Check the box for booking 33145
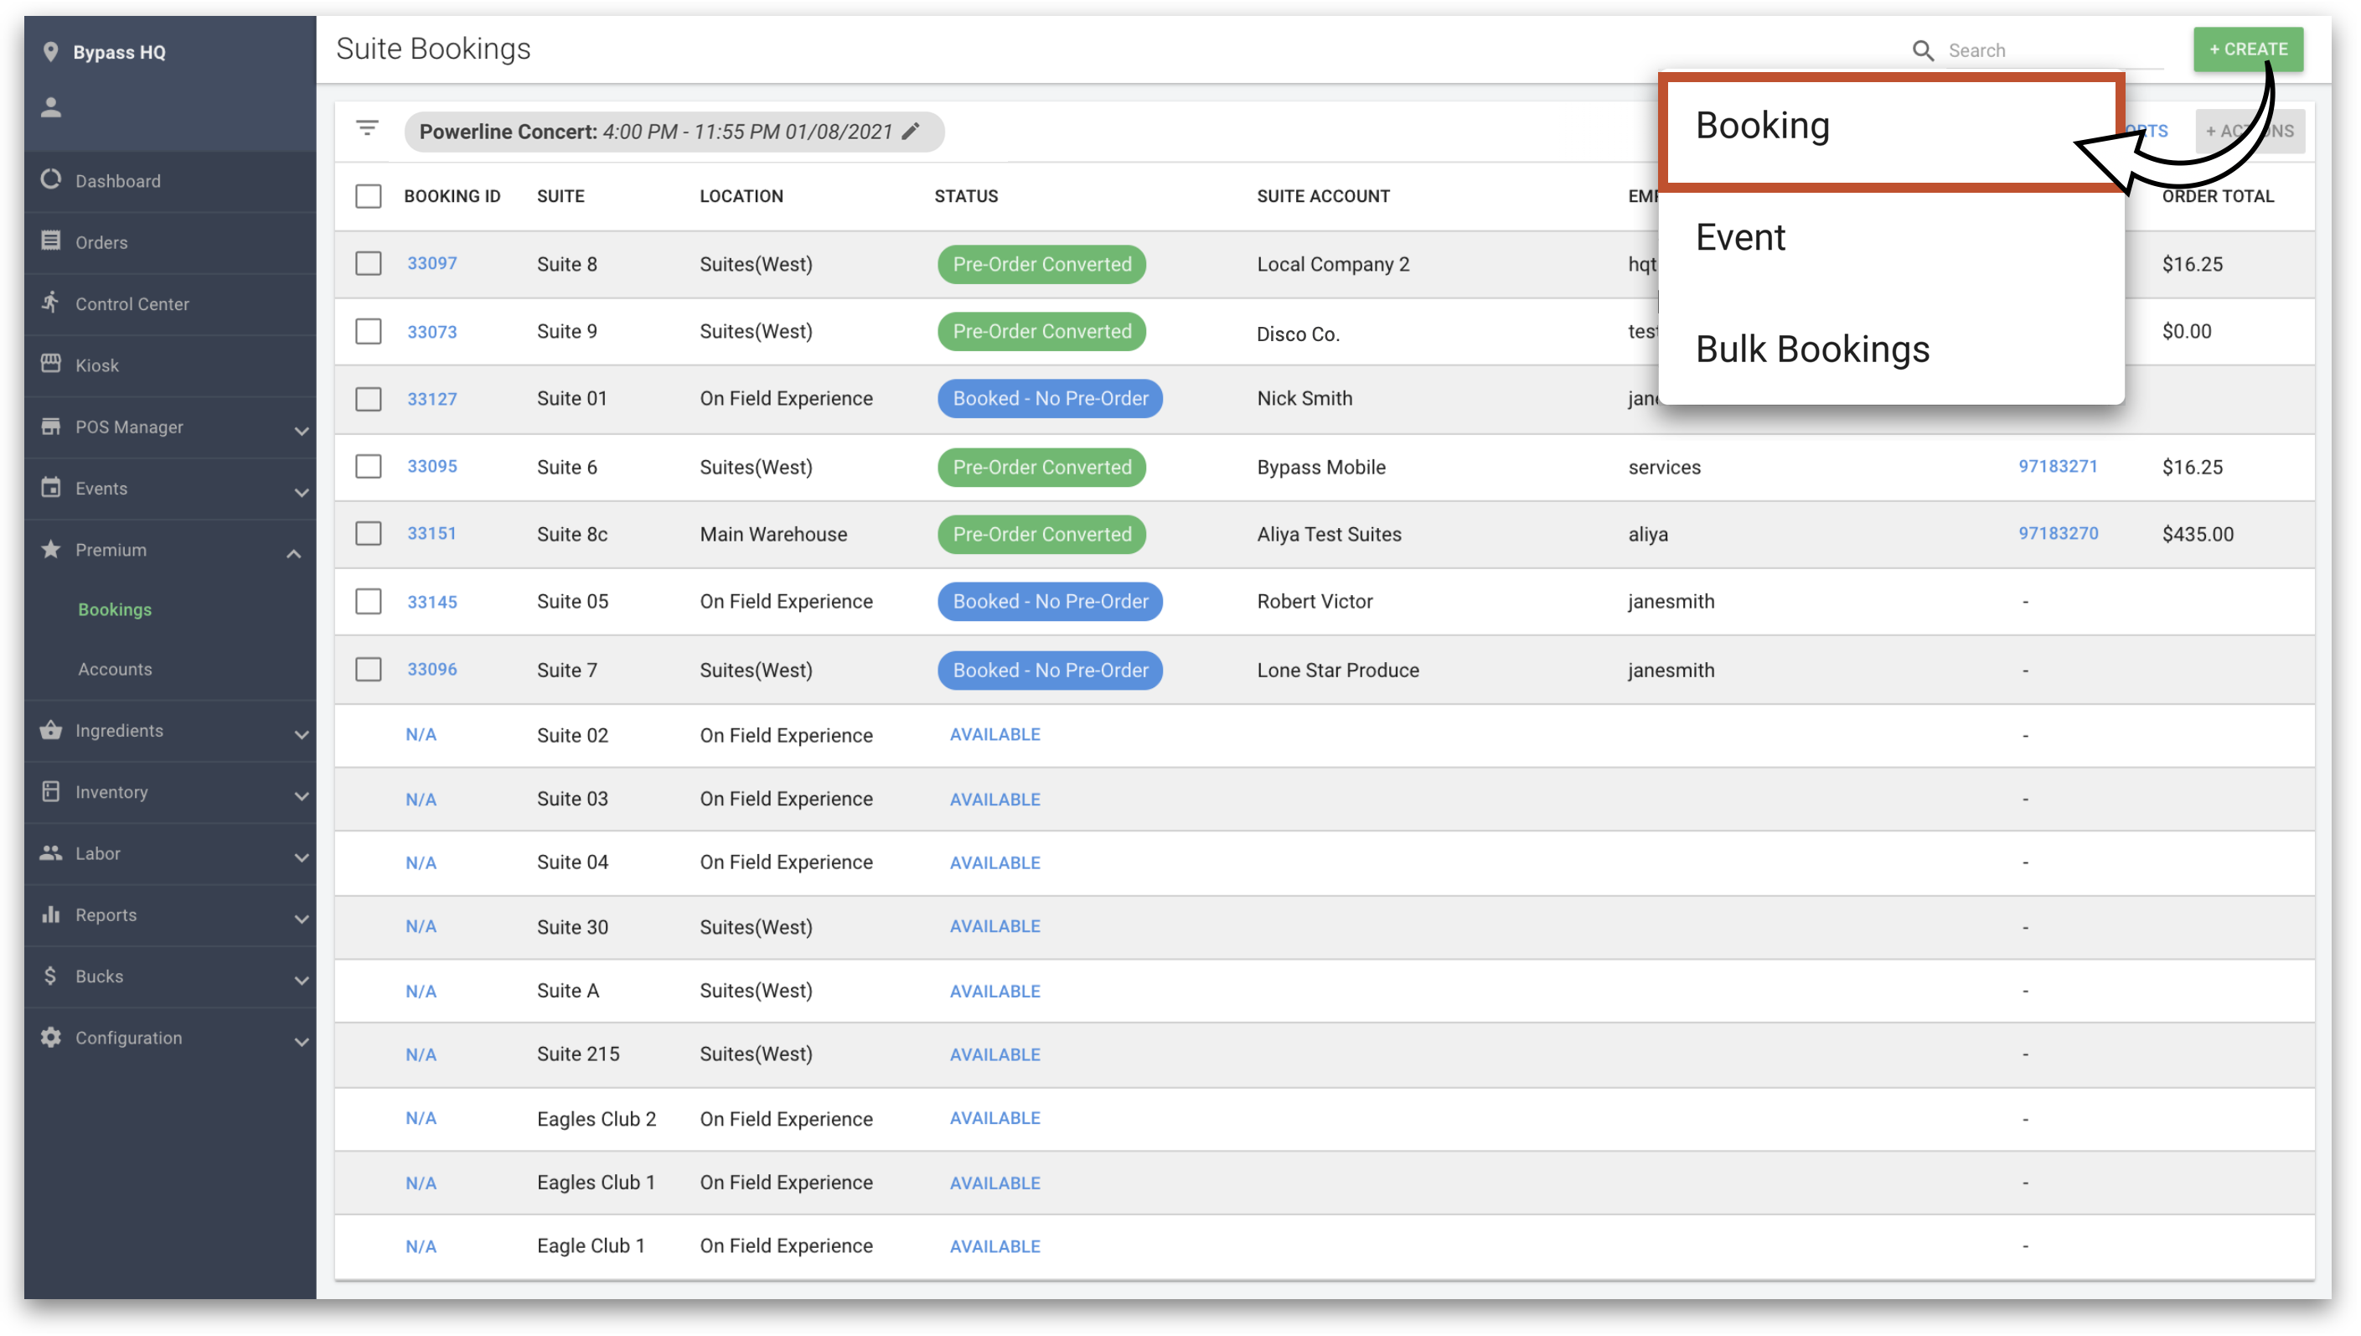Screen dimensions: 2361x1336 (x=368, y=601)
